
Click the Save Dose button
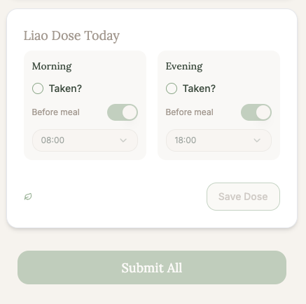pos(243,197)
